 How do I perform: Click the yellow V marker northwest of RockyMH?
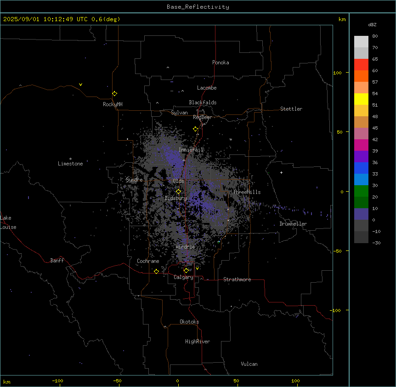click(x=80, y=85)
